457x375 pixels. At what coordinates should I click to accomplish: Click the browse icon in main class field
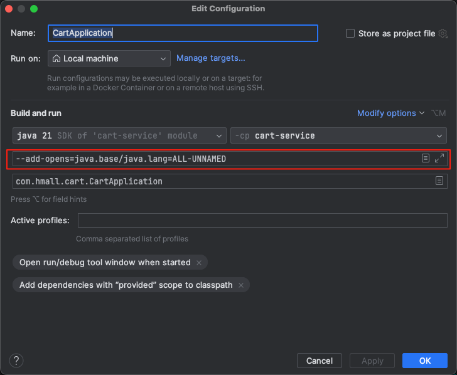pyautogui.click(x=439, y=181)
